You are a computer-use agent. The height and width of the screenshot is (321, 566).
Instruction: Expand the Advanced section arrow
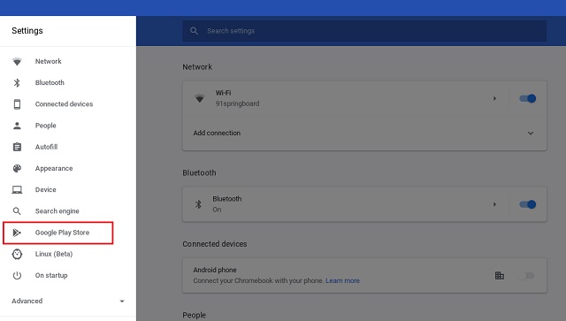pyautogui.click(x=122, y=302)
